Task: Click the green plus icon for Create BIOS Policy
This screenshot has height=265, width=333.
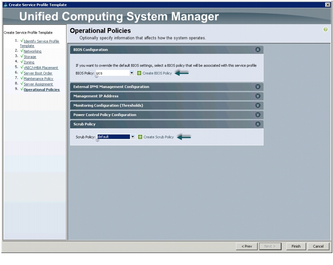Action: tap(139, 73)
